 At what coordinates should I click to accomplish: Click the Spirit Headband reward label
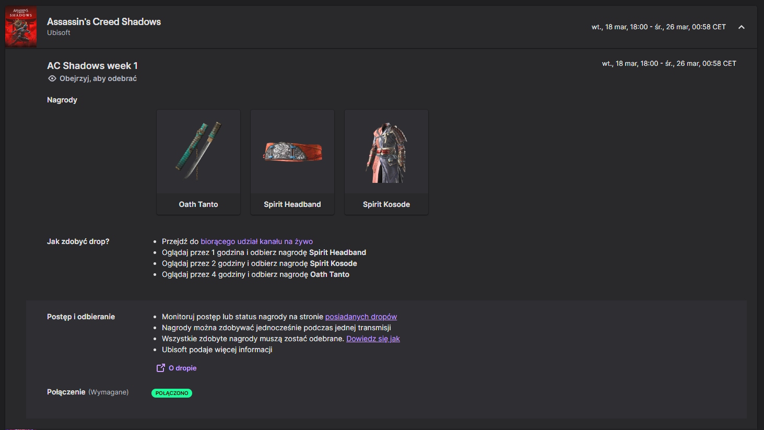[292, 204]
